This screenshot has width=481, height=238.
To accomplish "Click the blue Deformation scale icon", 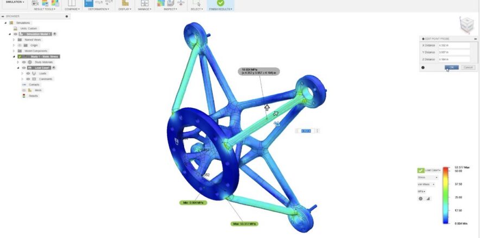I will [x=88, y=3].
